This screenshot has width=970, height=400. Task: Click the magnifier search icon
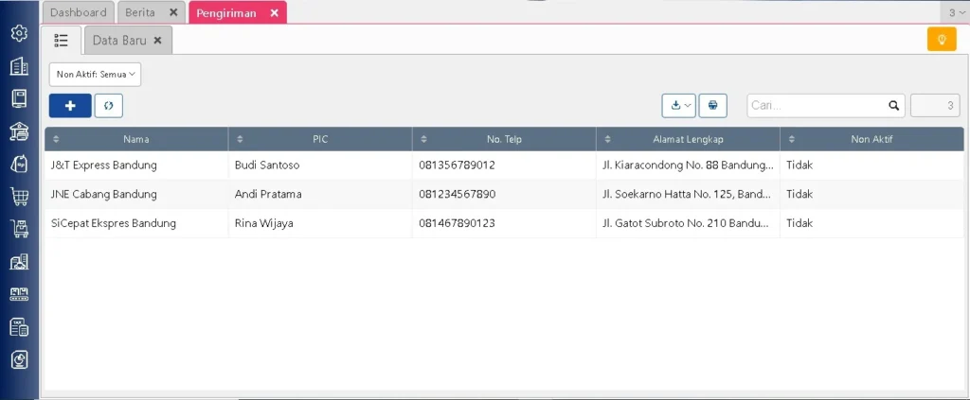893,106
